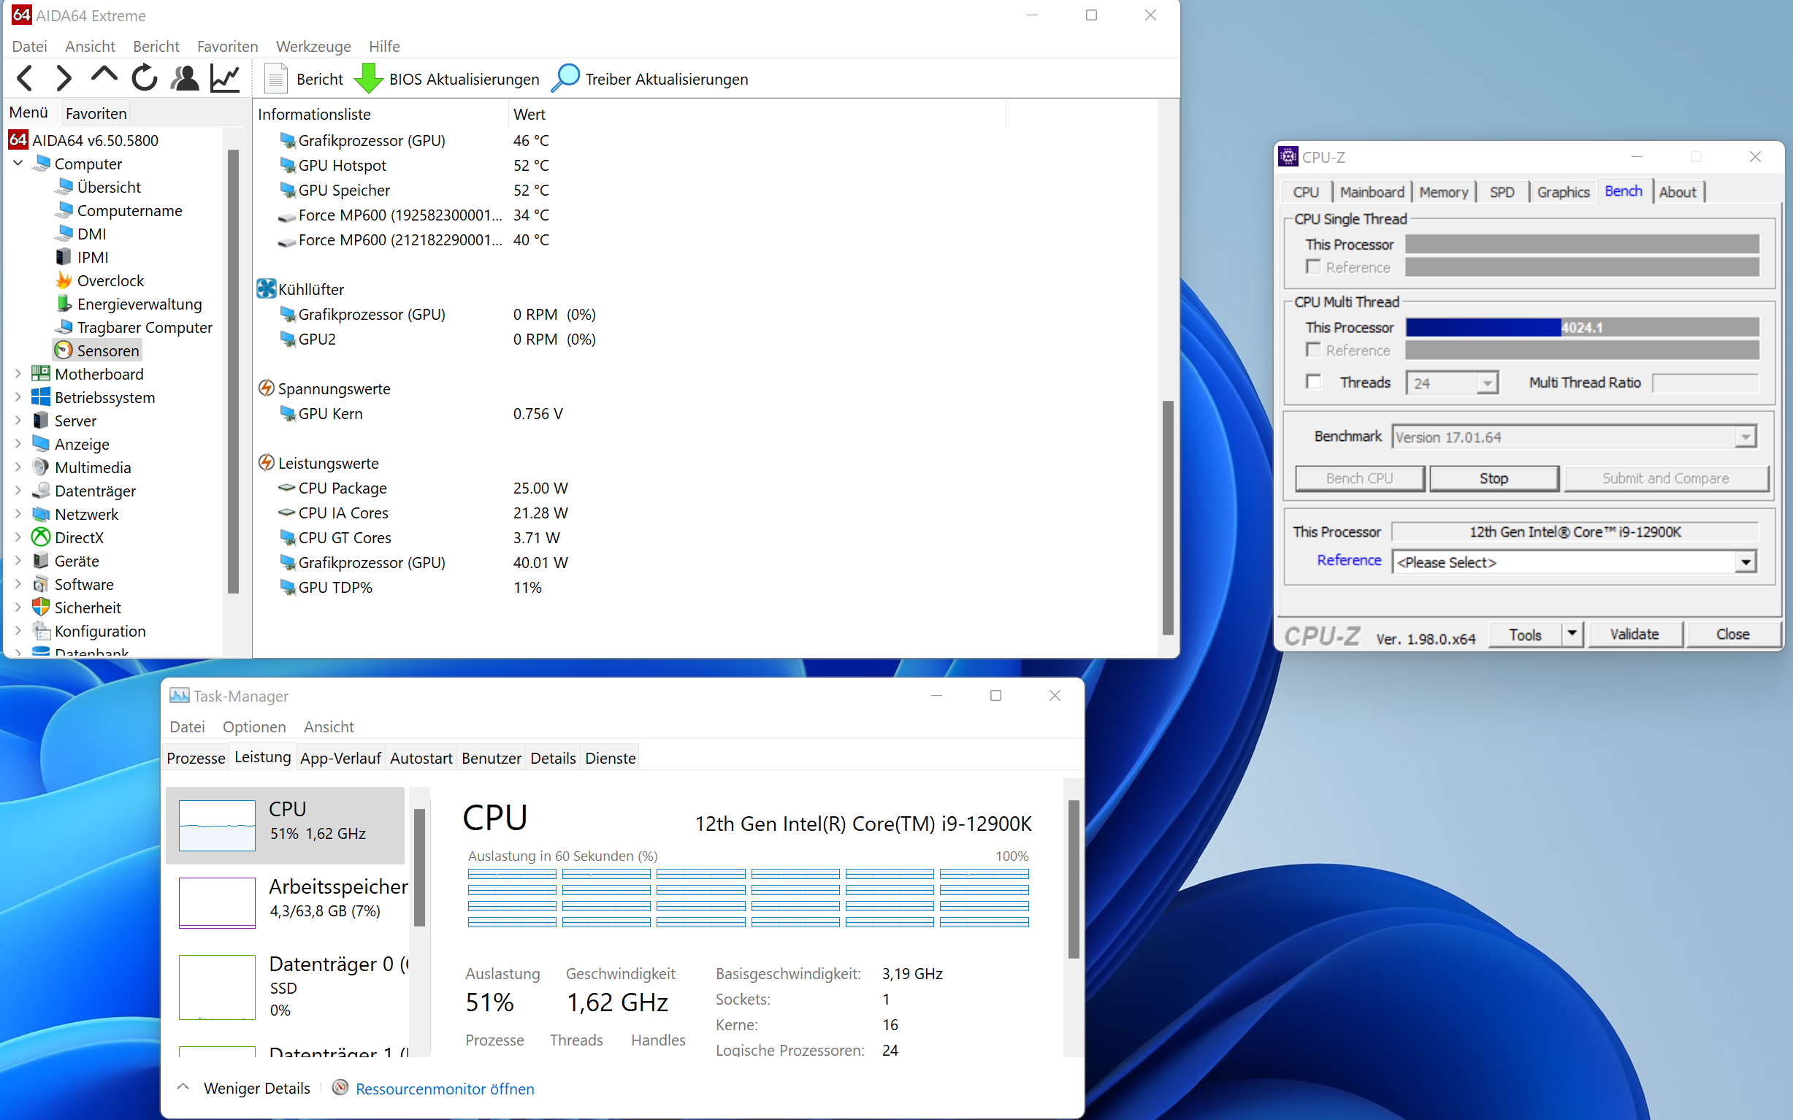Select the Arbeitsspeicher performance thumbnail
The image size is (1793, 1120).
[216, 902]
